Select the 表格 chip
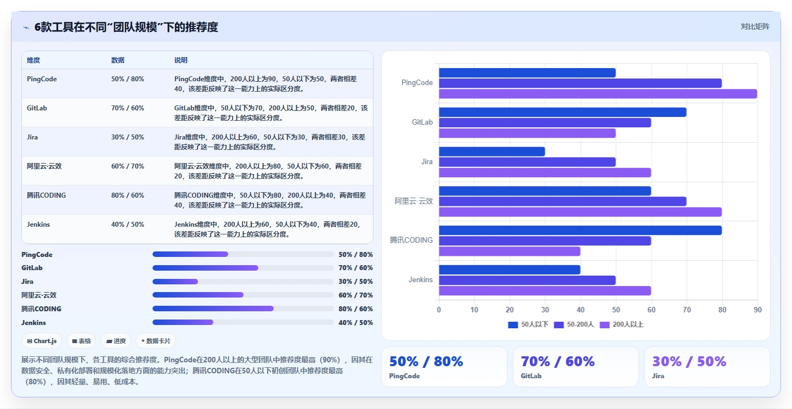 click(x=81, y=341)
